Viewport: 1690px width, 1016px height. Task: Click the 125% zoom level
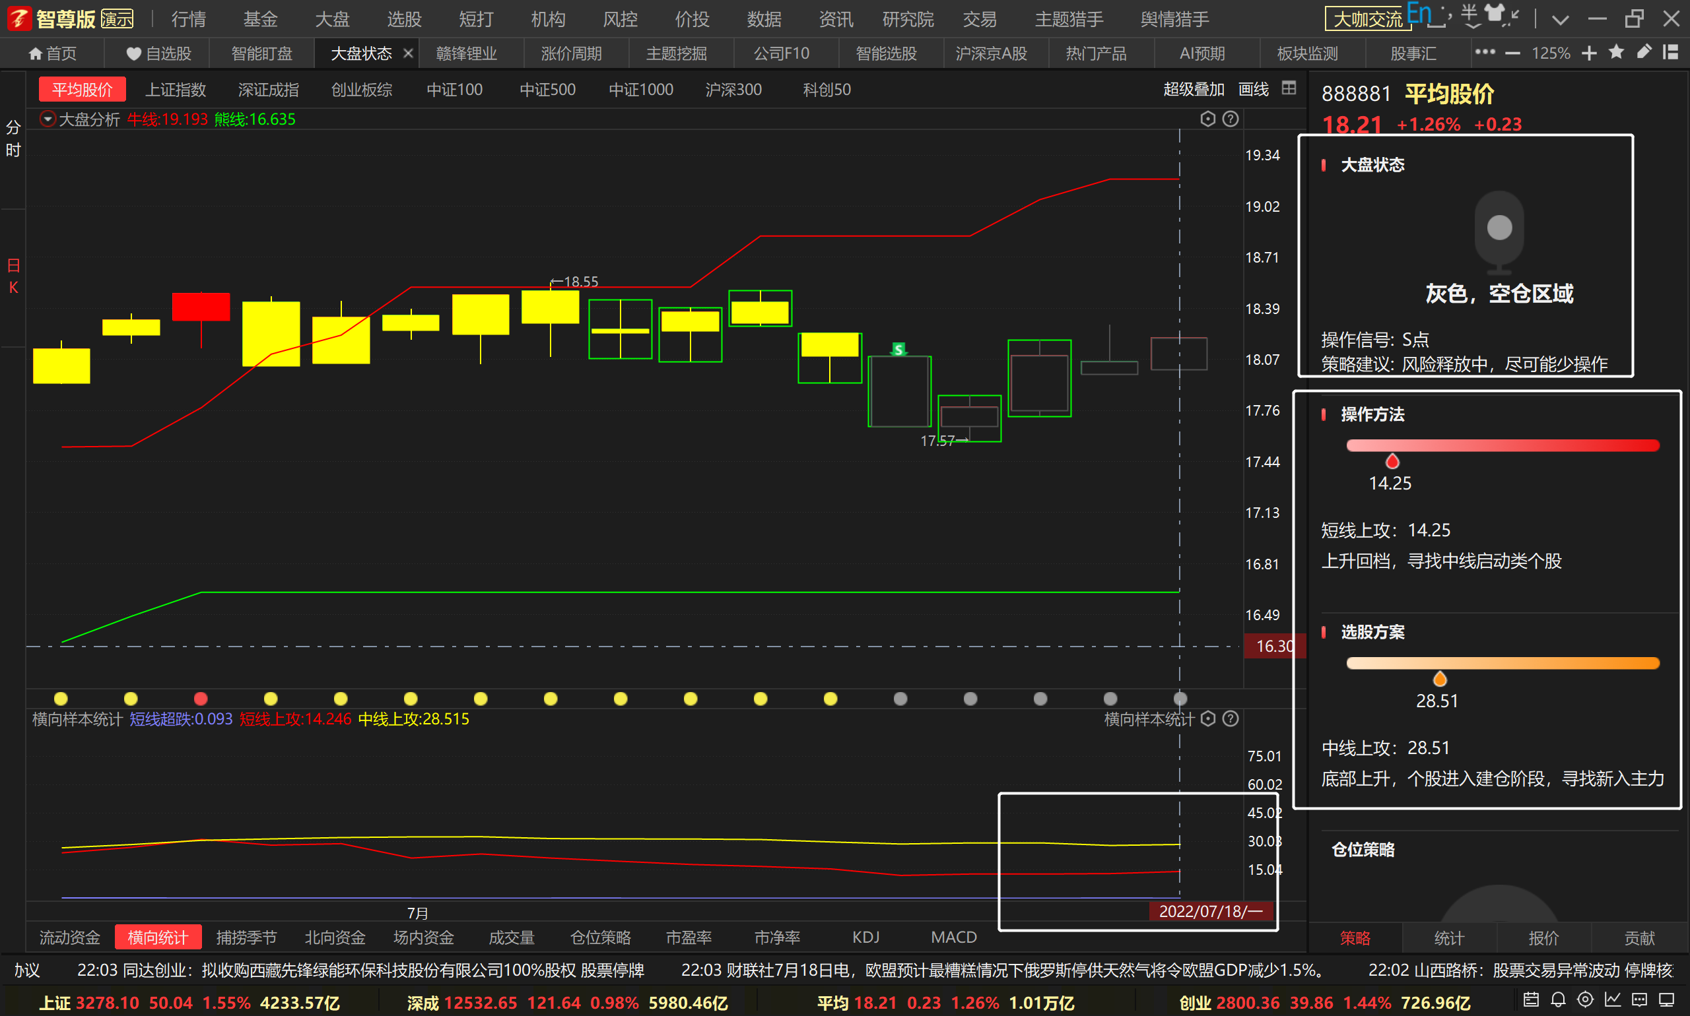point(1550,53)
